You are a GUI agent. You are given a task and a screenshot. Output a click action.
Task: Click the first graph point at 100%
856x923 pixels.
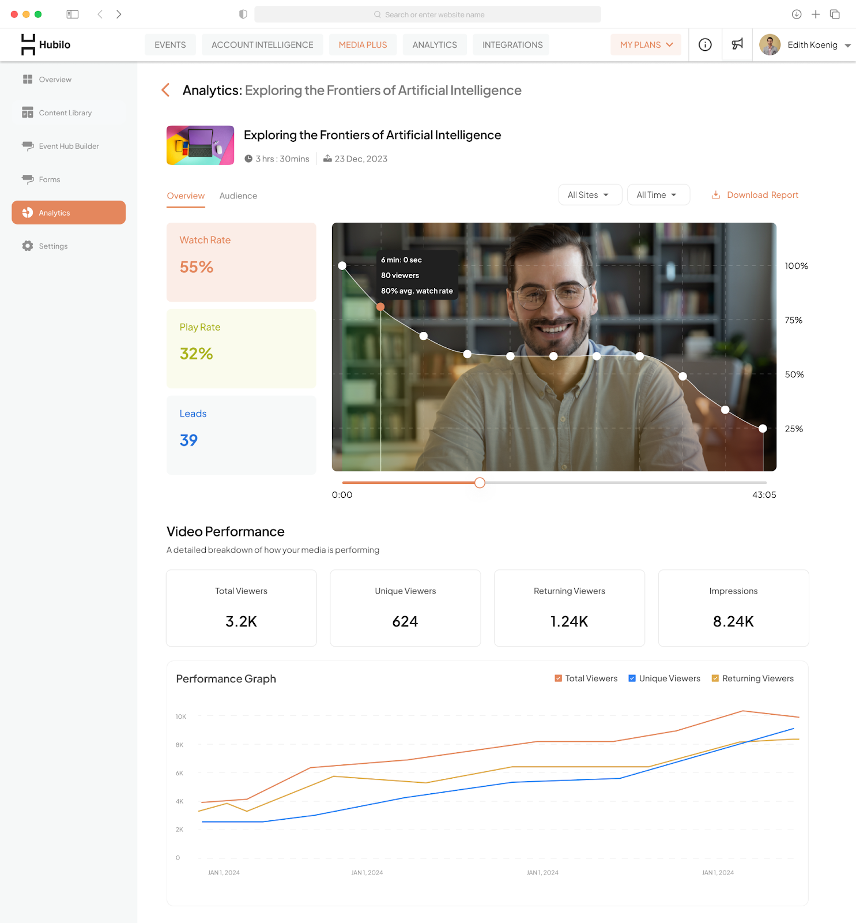coord(342,265)
